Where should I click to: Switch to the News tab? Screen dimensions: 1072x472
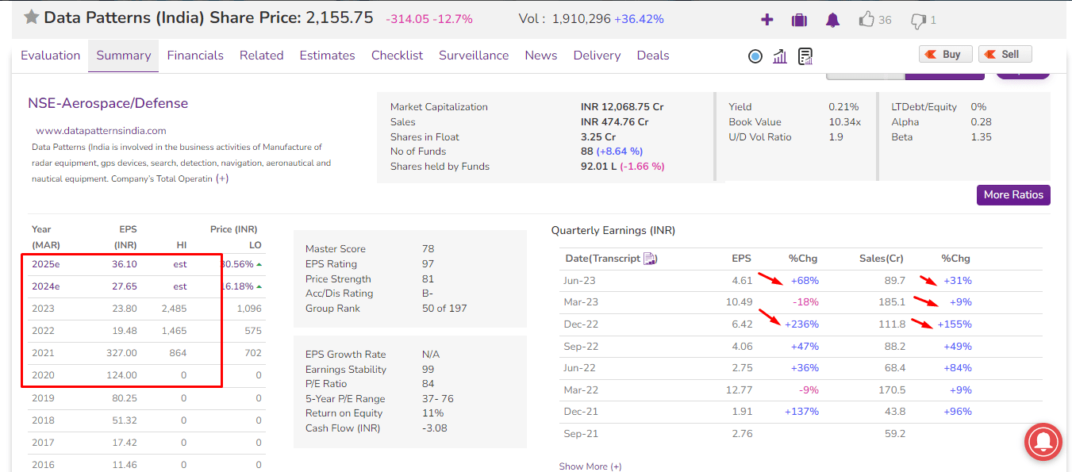tap(541, 56)
